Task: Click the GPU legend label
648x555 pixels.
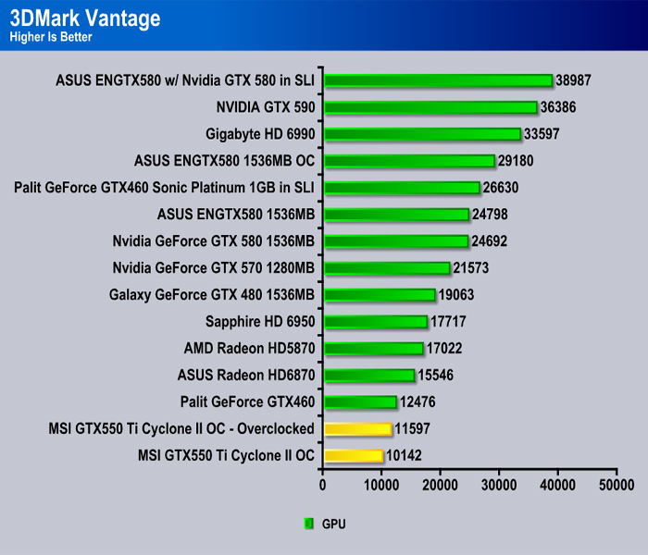Action: click(x=333, y=524)
